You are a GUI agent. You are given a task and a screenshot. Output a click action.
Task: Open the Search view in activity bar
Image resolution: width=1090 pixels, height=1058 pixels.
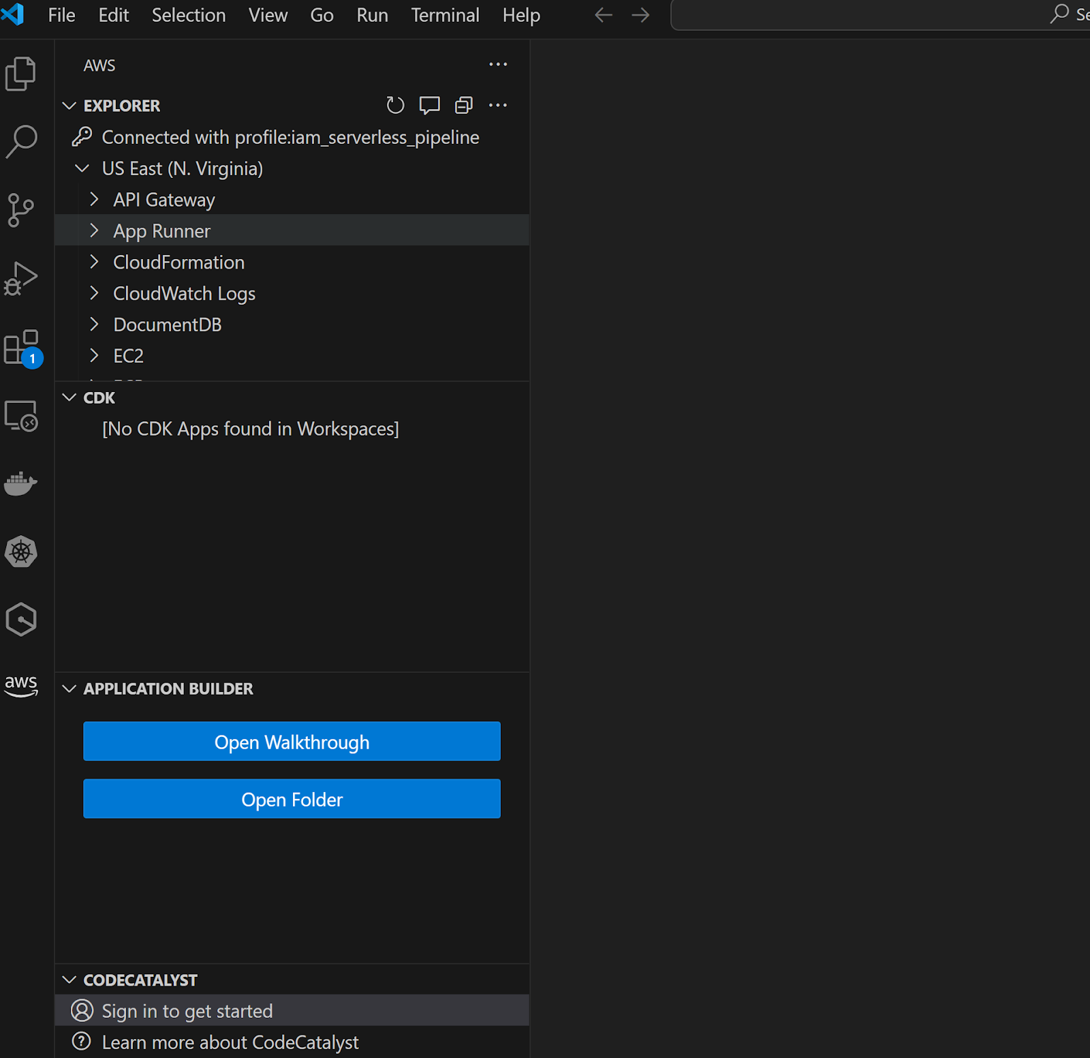[x=20, y=141]
